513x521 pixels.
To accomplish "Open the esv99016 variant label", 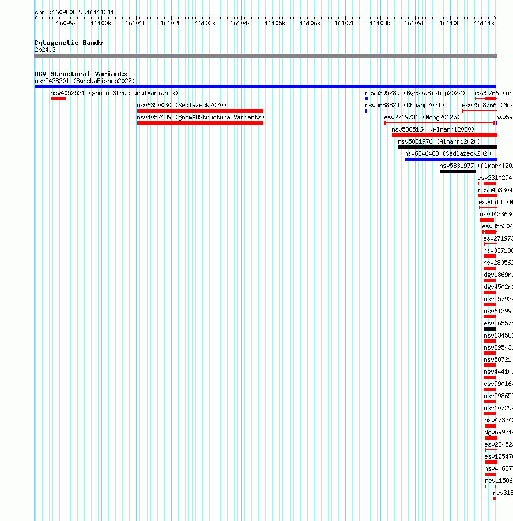I will (x=499, y=384).
